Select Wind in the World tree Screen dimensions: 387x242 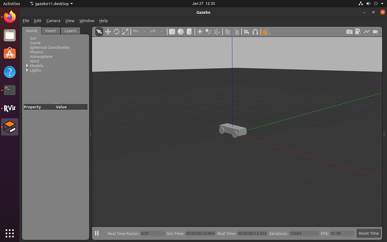click(x=35, y=61)
